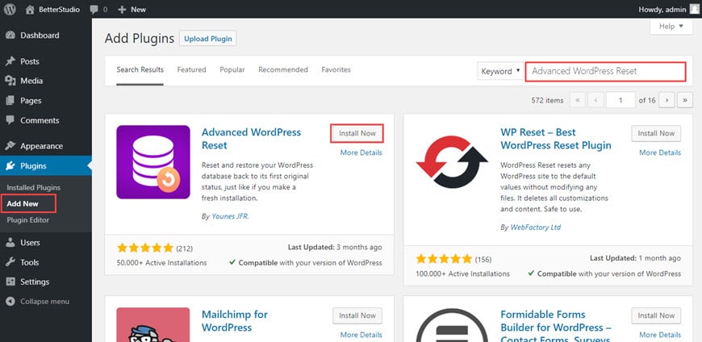Switch to the Featured tab
Viewport: 702px width, 342px height.
[x=191, y=70]
